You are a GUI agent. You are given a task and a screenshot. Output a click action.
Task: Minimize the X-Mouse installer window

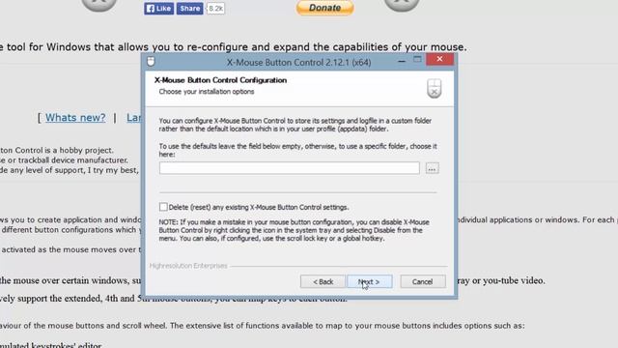pyautogui.click(x=402, y=62)
